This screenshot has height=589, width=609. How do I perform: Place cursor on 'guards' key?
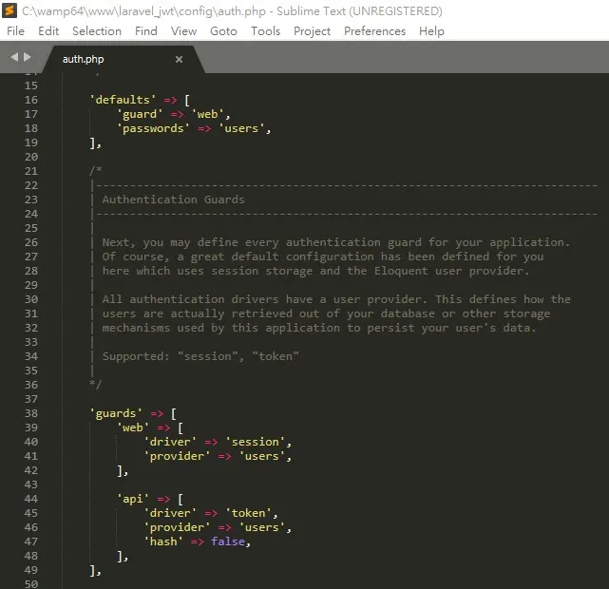click(x=116, y=413)
